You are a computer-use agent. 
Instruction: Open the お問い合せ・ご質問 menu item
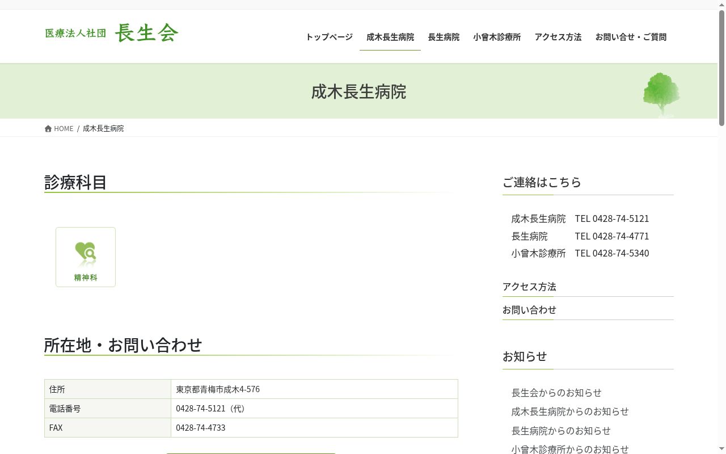pyautogui.click(x=631, y=37)
